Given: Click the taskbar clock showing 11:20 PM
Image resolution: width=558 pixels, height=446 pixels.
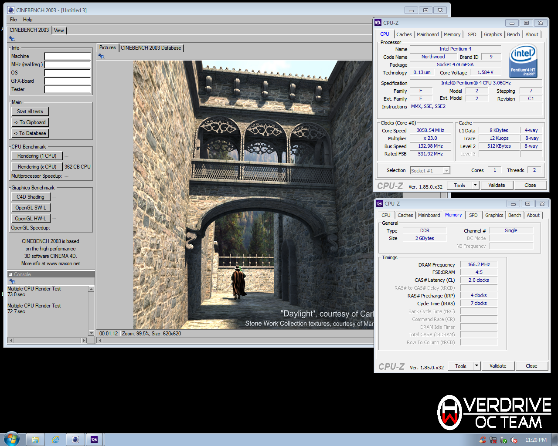Looking at the screenshot, I should [536, 440].
